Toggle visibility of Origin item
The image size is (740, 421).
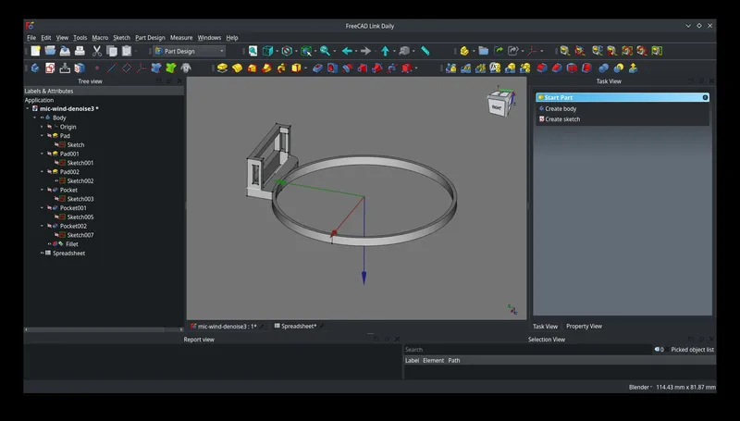click(x=50, y=127)
